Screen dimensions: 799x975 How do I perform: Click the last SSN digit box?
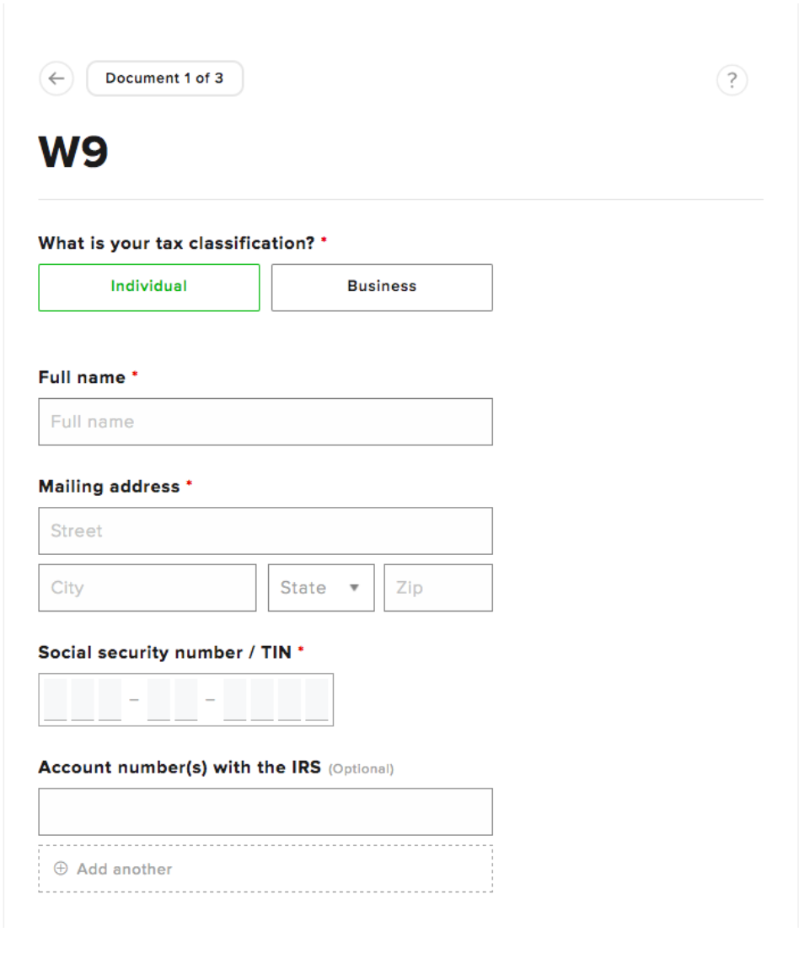click(x=317, y=699)
